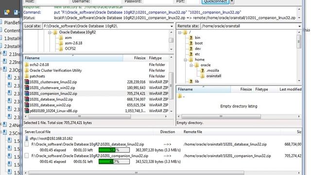This screenshot has width=311, height=175.
Task: Collapse the Oracle Database 10gR2 tree node
Action: 50,33
